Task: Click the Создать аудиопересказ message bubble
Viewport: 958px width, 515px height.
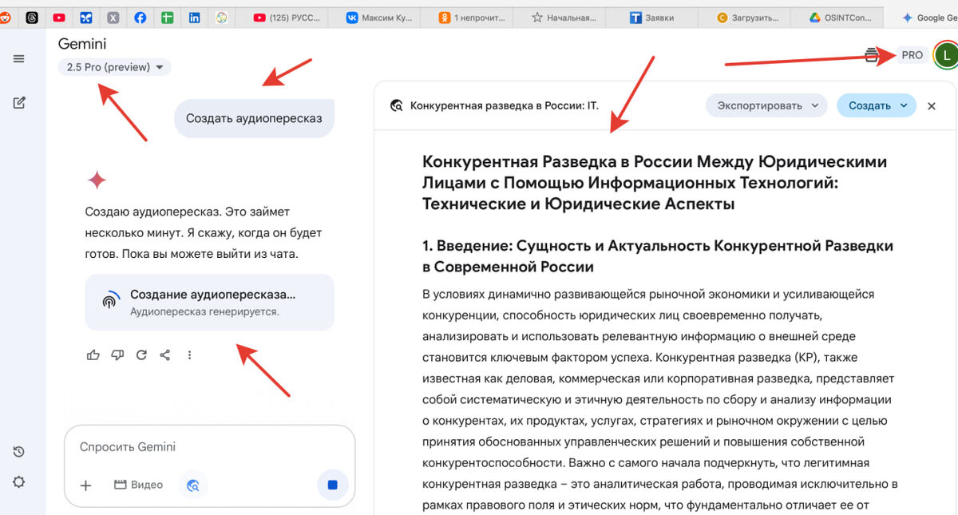Action: (254, 118)
